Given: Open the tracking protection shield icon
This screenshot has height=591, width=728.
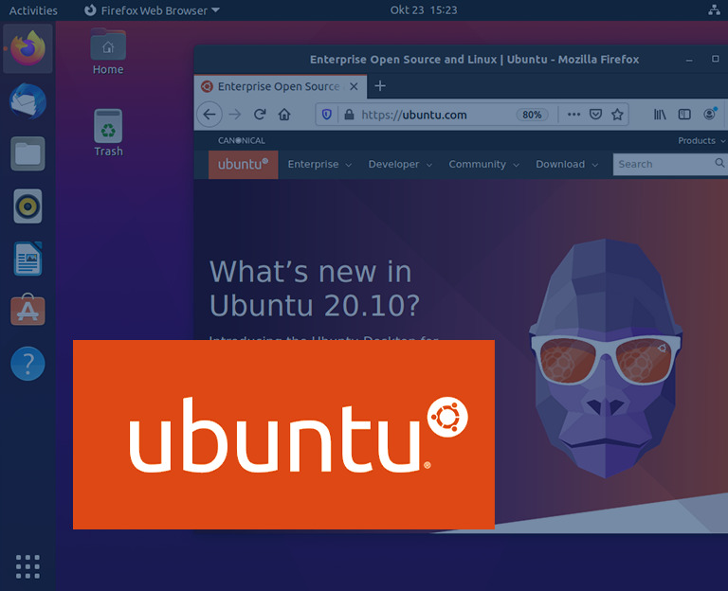Looking at the screenshot, I should (x=327, y=114).
